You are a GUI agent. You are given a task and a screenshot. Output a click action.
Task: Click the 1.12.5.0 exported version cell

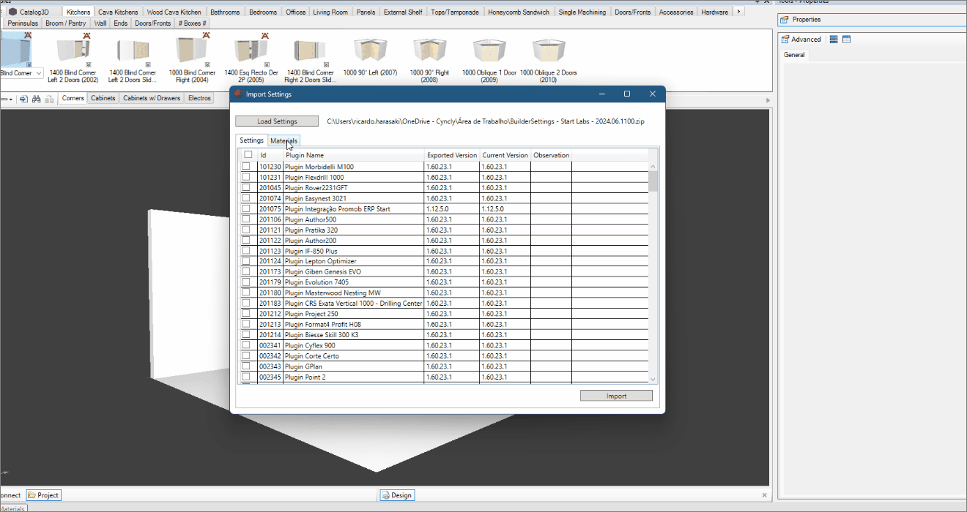(452, 208)
